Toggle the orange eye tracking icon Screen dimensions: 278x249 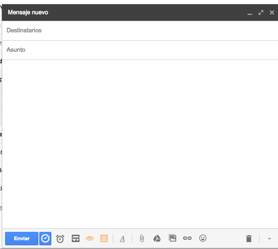coord(90,238)
